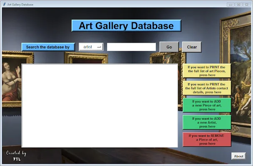Run the search with the Go button
Viewport: 253px width, 166px height.
tap(169, 47)
